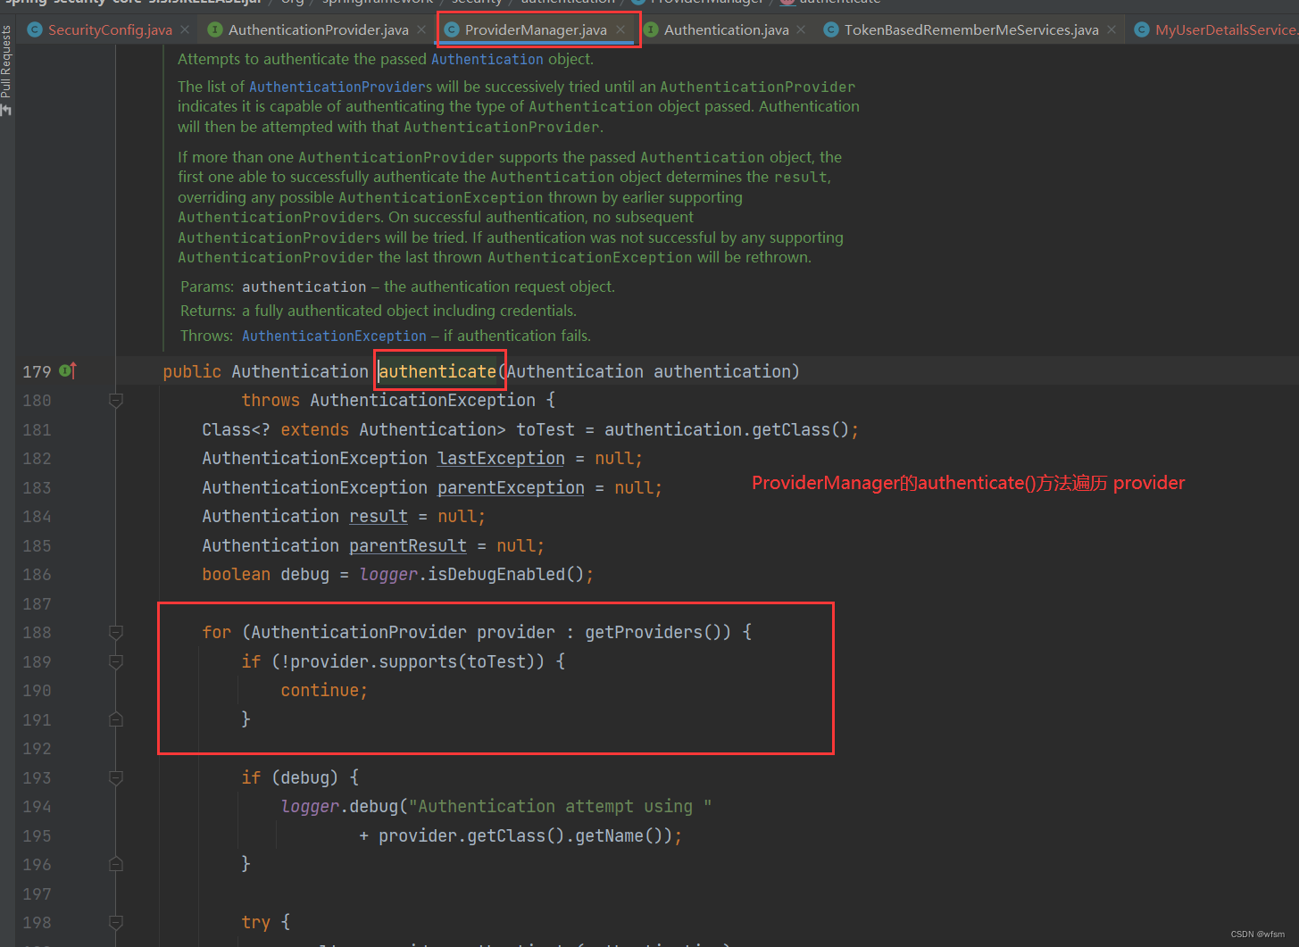Collapse the debug if block at line 193
The image size is (1299, 947).
click(x=115, y=777)
